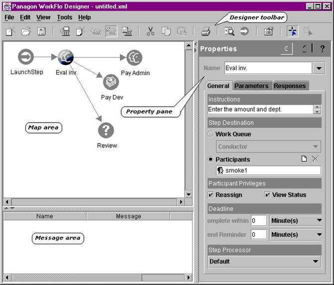
Task: Click the Cut scissors toolbar icon
Action: tap(150, 31)
